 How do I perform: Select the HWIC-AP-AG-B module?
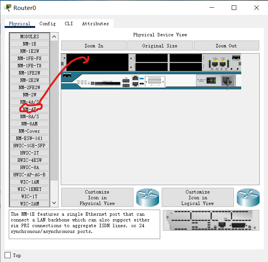(29, 175)
